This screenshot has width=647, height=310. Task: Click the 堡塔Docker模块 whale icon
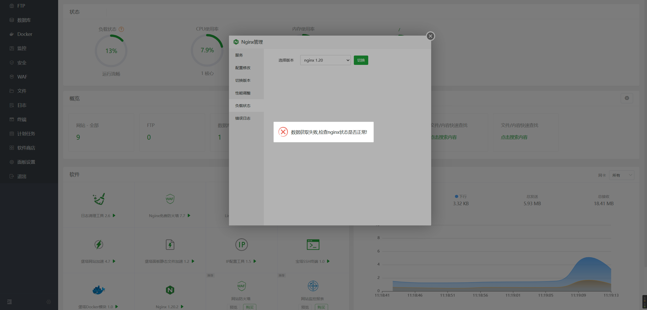coord(99,290)
